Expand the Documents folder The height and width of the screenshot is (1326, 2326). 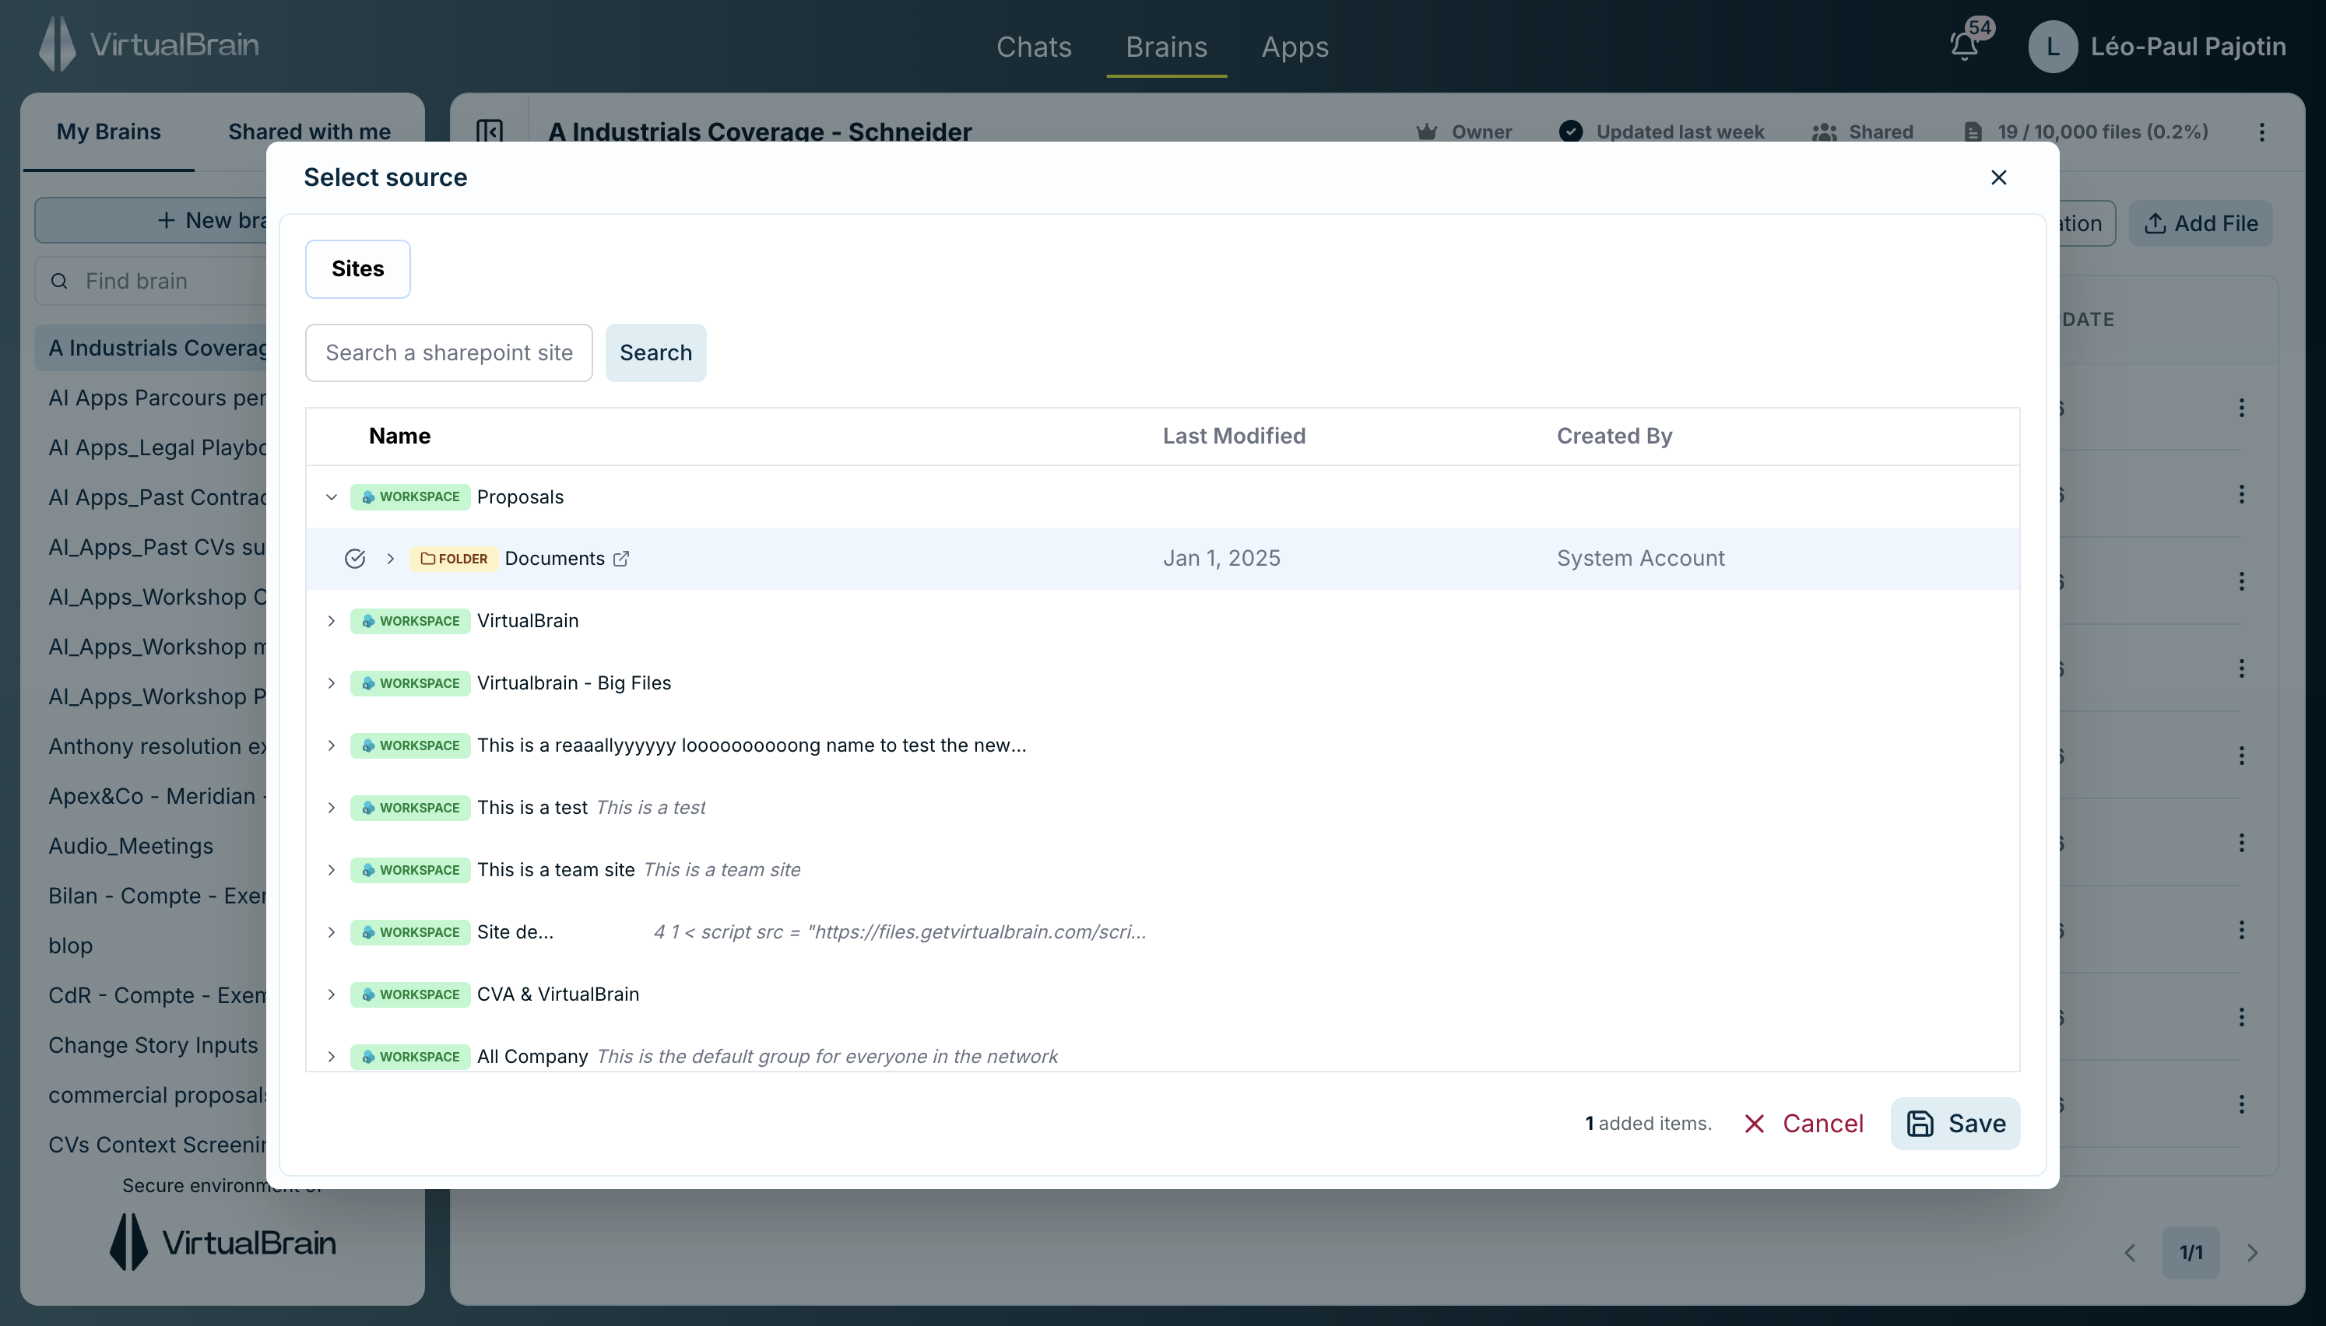(x=391, y=558)
